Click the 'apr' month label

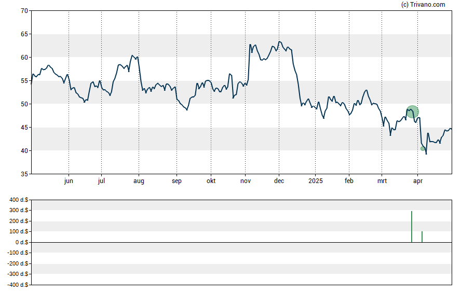[418, 181]
